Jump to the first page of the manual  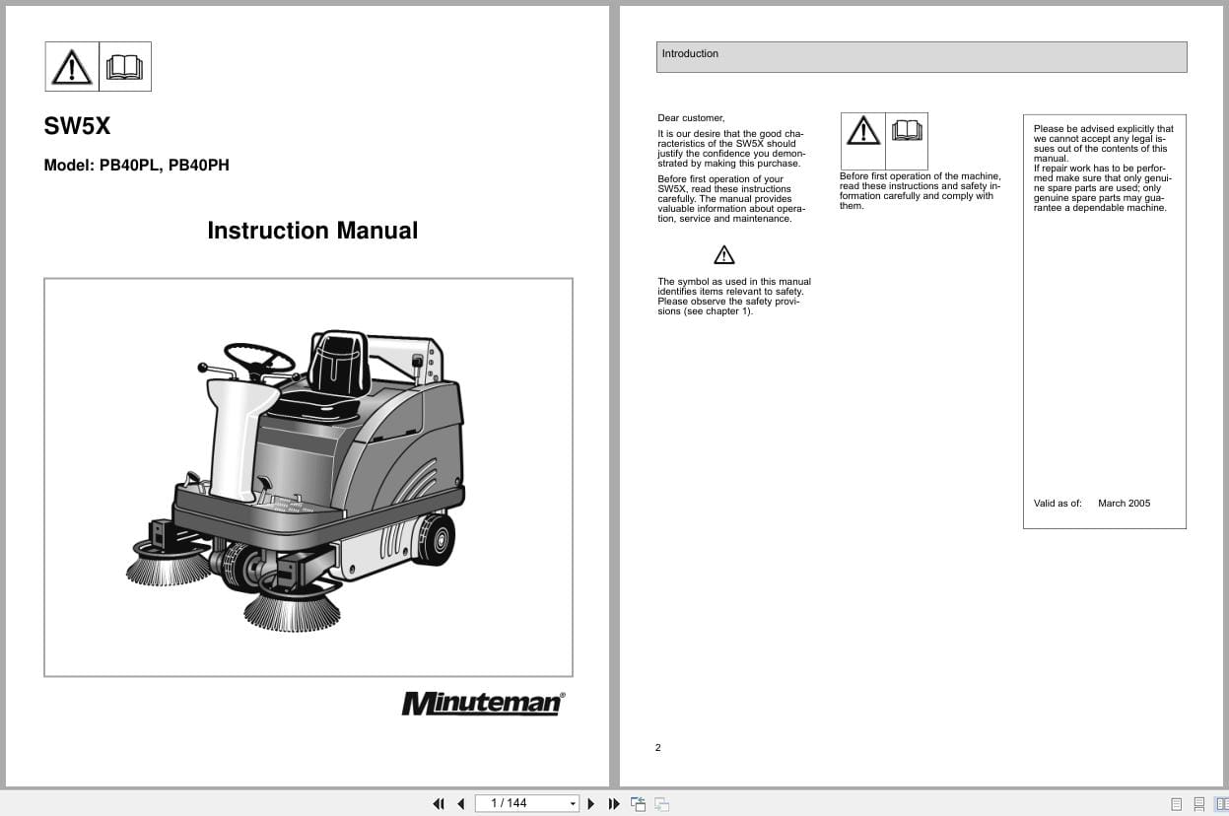click(439, 803)
